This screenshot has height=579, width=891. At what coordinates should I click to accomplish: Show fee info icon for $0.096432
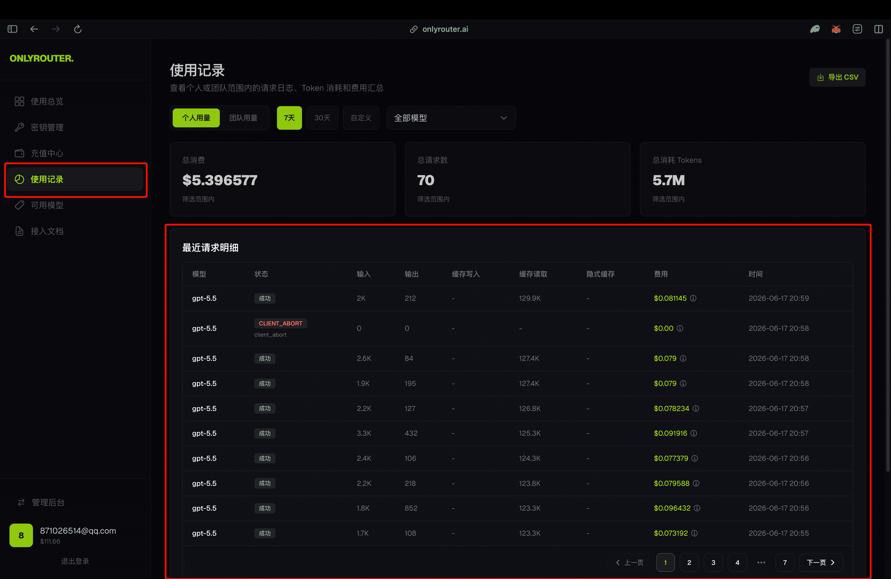[x=697, y=508]
